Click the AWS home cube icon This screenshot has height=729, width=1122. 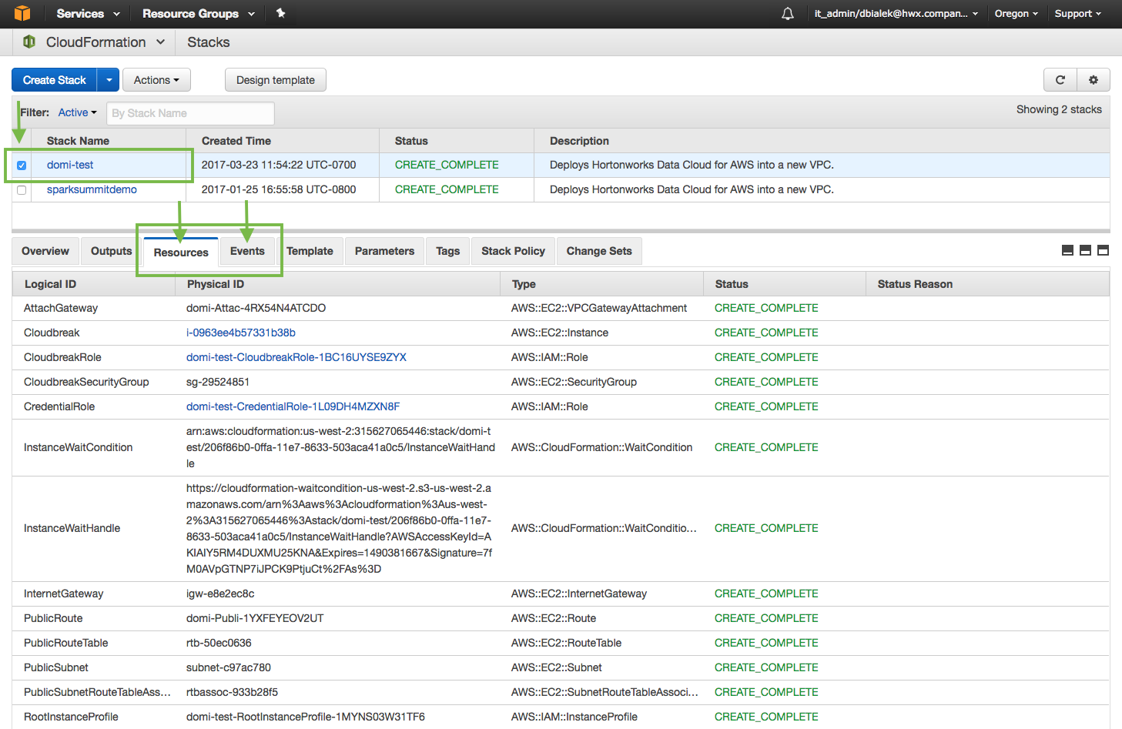[22, 13]
